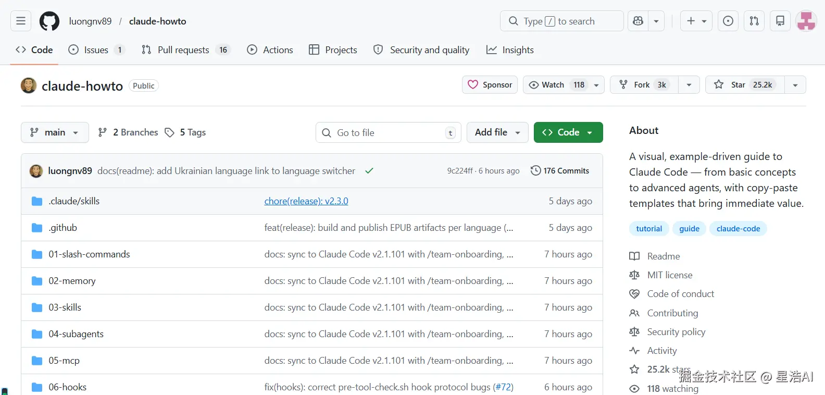Open the green Code dropdown
Viewport: 825px width, 395px height.
(x=568, y=132)
